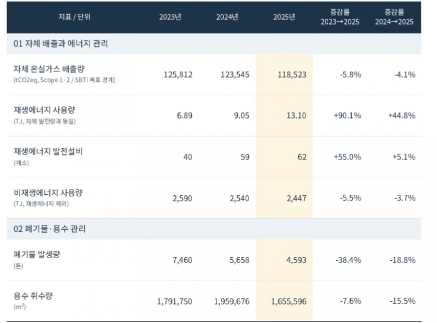
Task: Select section 02 폐기물·용수 관리
Action: tap(49, 229)
